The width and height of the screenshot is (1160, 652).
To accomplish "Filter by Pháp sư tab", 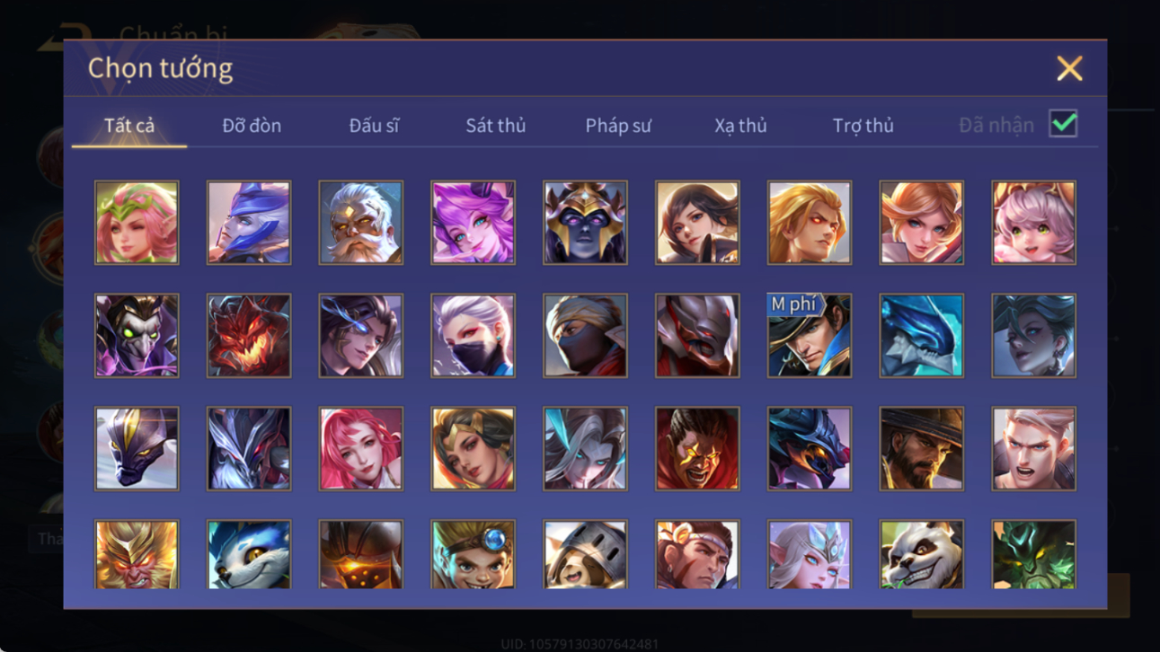I will (x=618, y=126).
